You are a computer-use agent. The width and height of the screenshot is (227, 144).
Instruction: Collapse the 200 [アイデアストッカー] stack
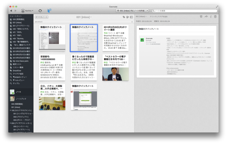click(x=10, y=123)
